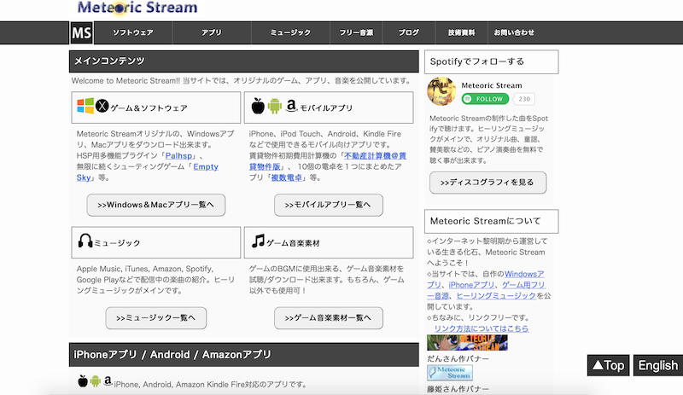The image size is (683, 395).
Task: Click the ディスコグラフィを見る button
Action: tap(487, 183)
